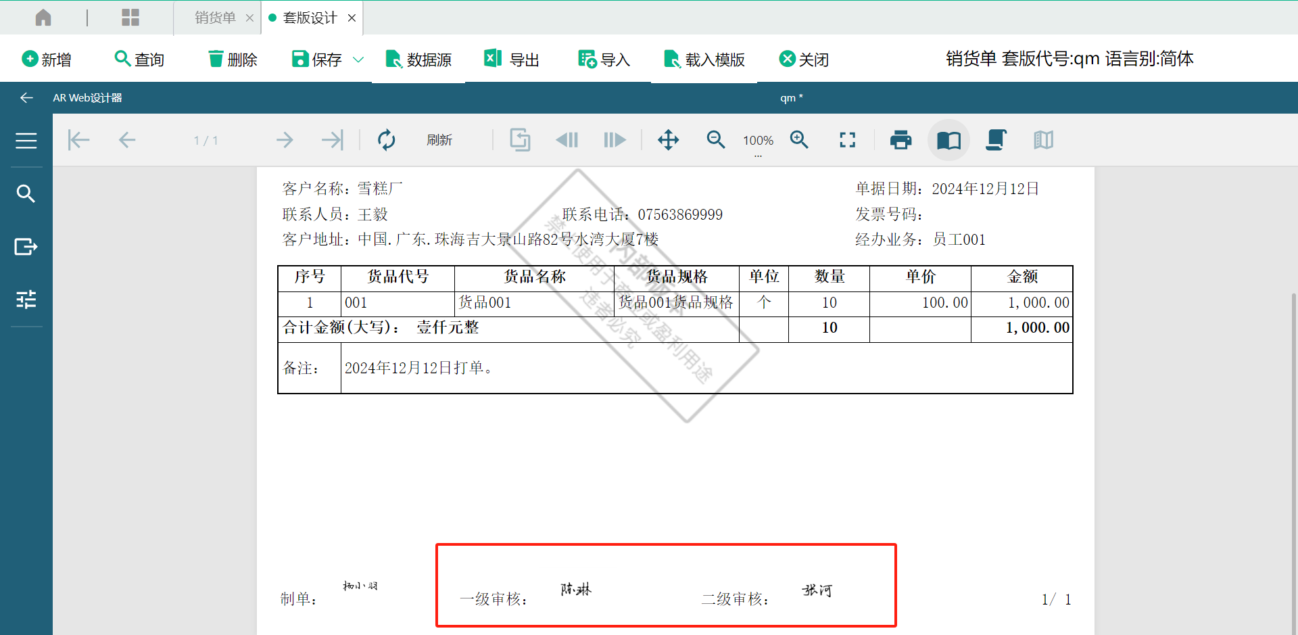Image resolution: width=1298 pixels, height=635 pixels.
Task: Open the grid modules icon
Action: coord(130,18)
